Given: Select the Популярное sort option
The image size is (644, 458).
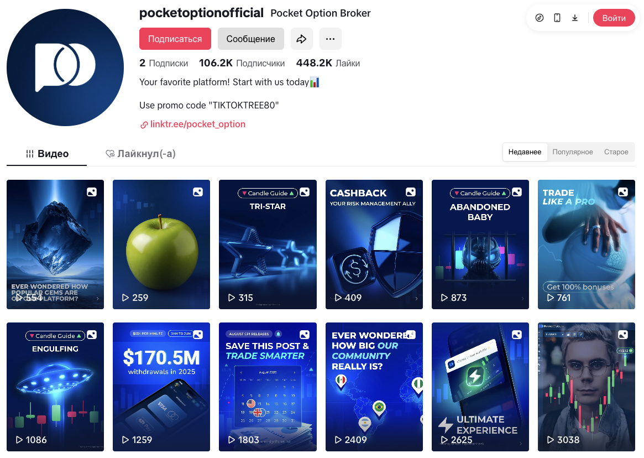Looking at the screenshot, I should tap(573, 152).
